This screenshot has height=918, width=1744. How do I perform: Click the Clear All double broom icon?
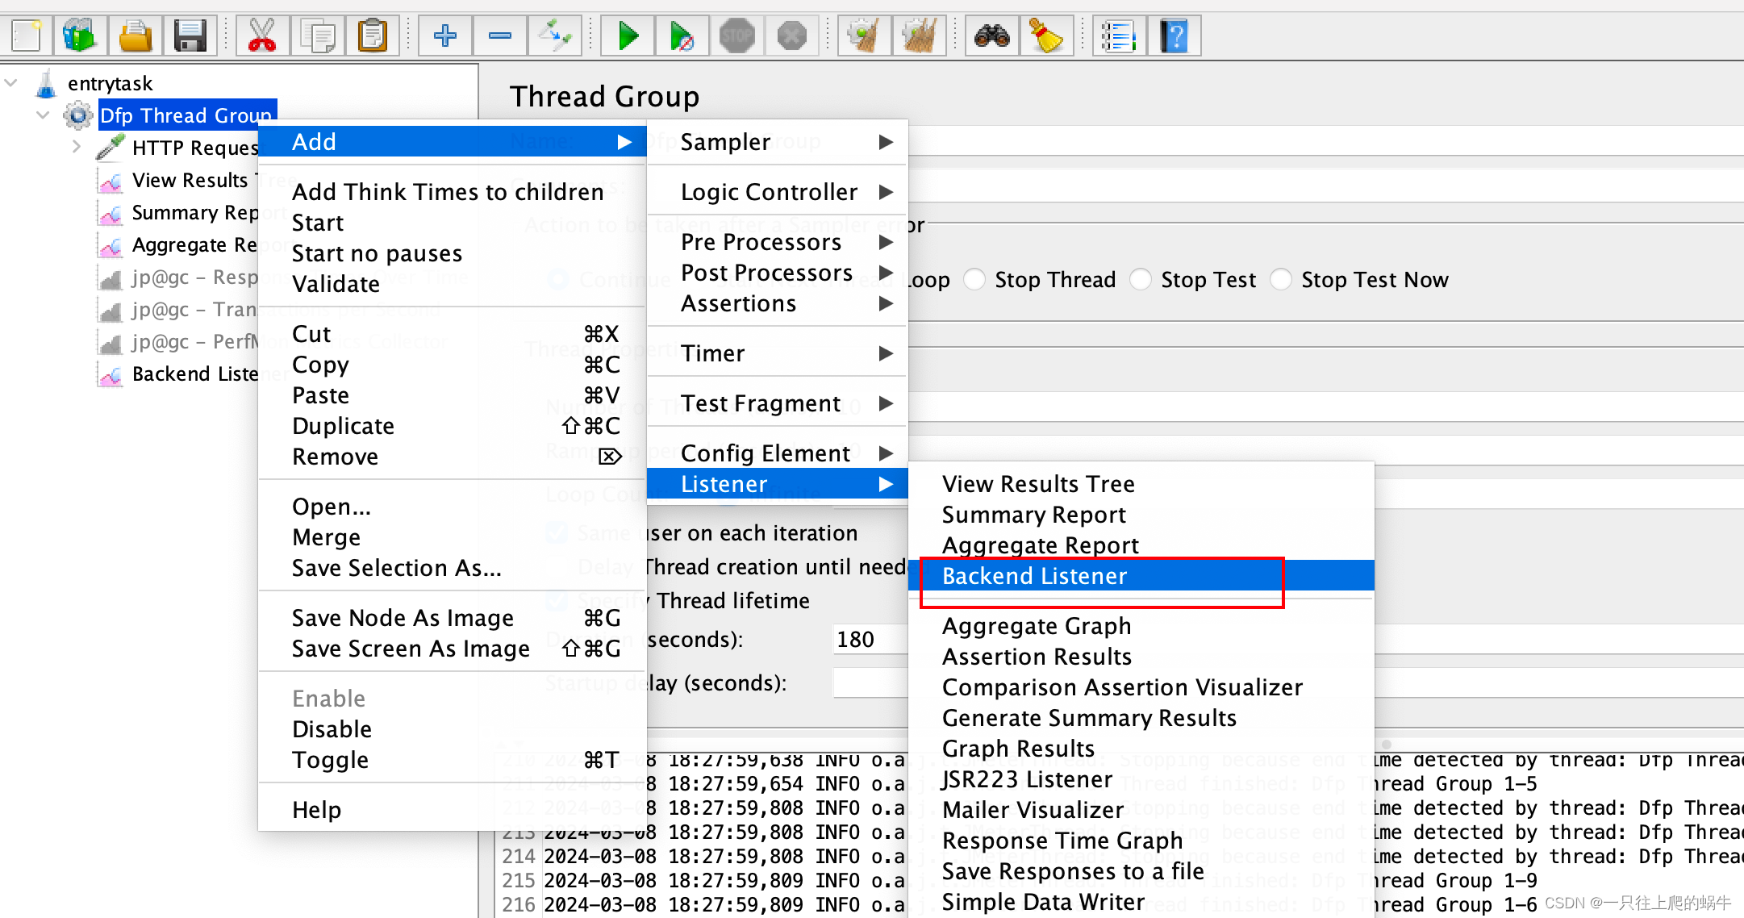coord(919,35)
